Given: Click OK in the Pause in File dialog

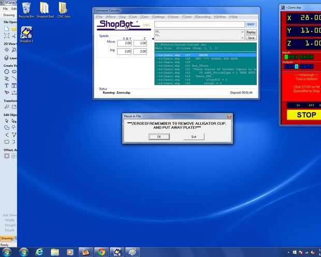Looking at the screenshot, I should coord(159,136).
